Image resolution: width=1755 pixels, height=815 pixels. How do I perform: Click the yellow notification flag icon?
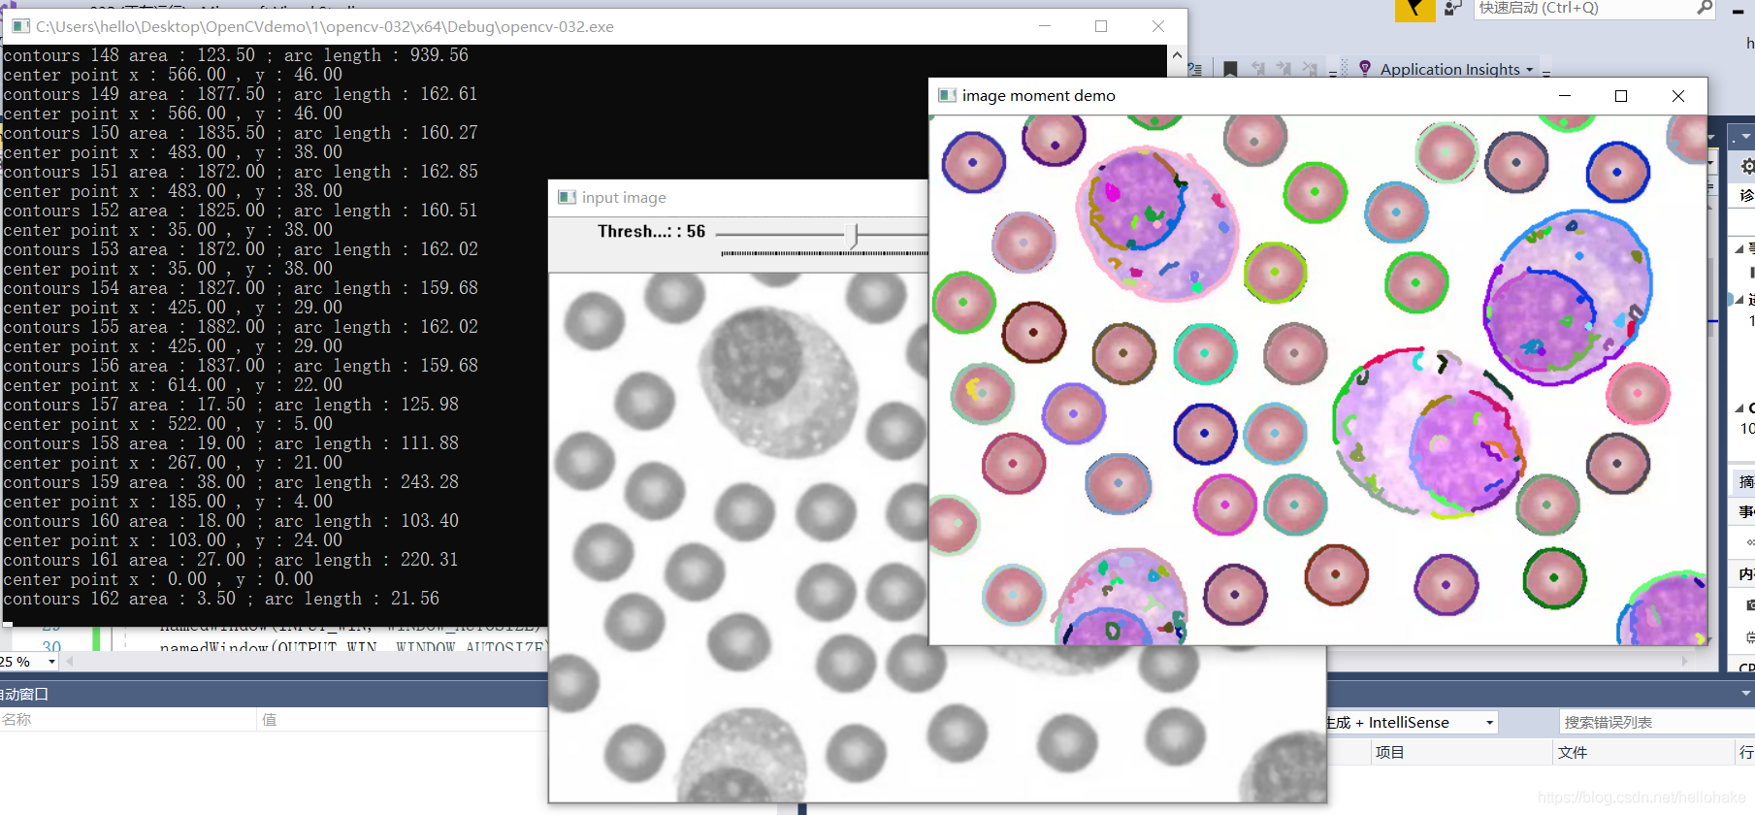pyautogui.click(x=1414, y=10)
